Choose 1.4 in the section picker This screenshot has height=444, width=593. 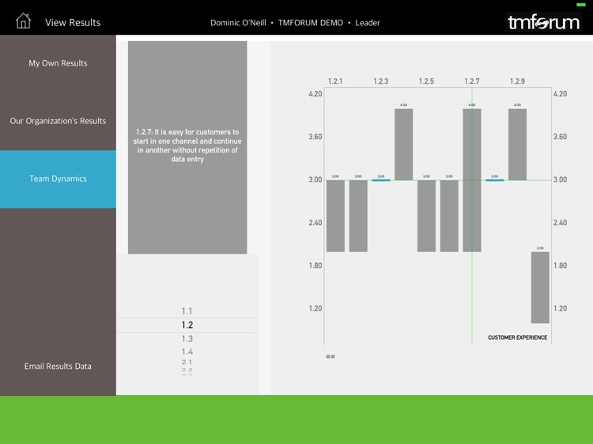coord(187,352)
